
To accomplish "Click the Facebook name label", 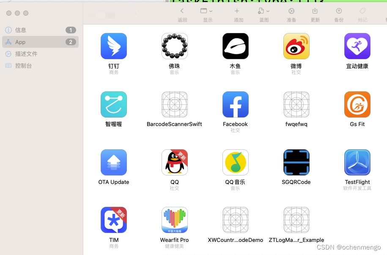I will coord(235,124).
